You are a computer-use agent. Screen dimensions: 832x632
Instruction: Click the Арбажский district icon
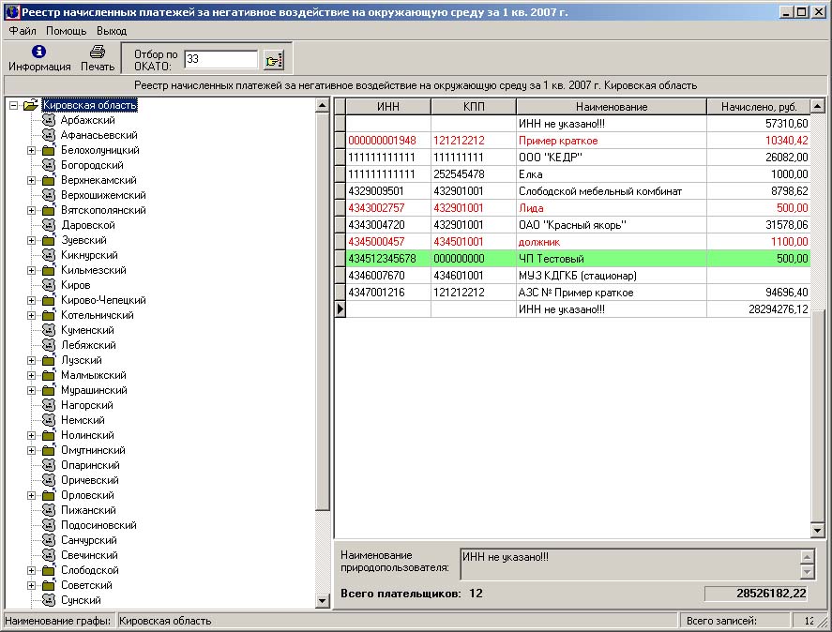click(x=49, y=121)
